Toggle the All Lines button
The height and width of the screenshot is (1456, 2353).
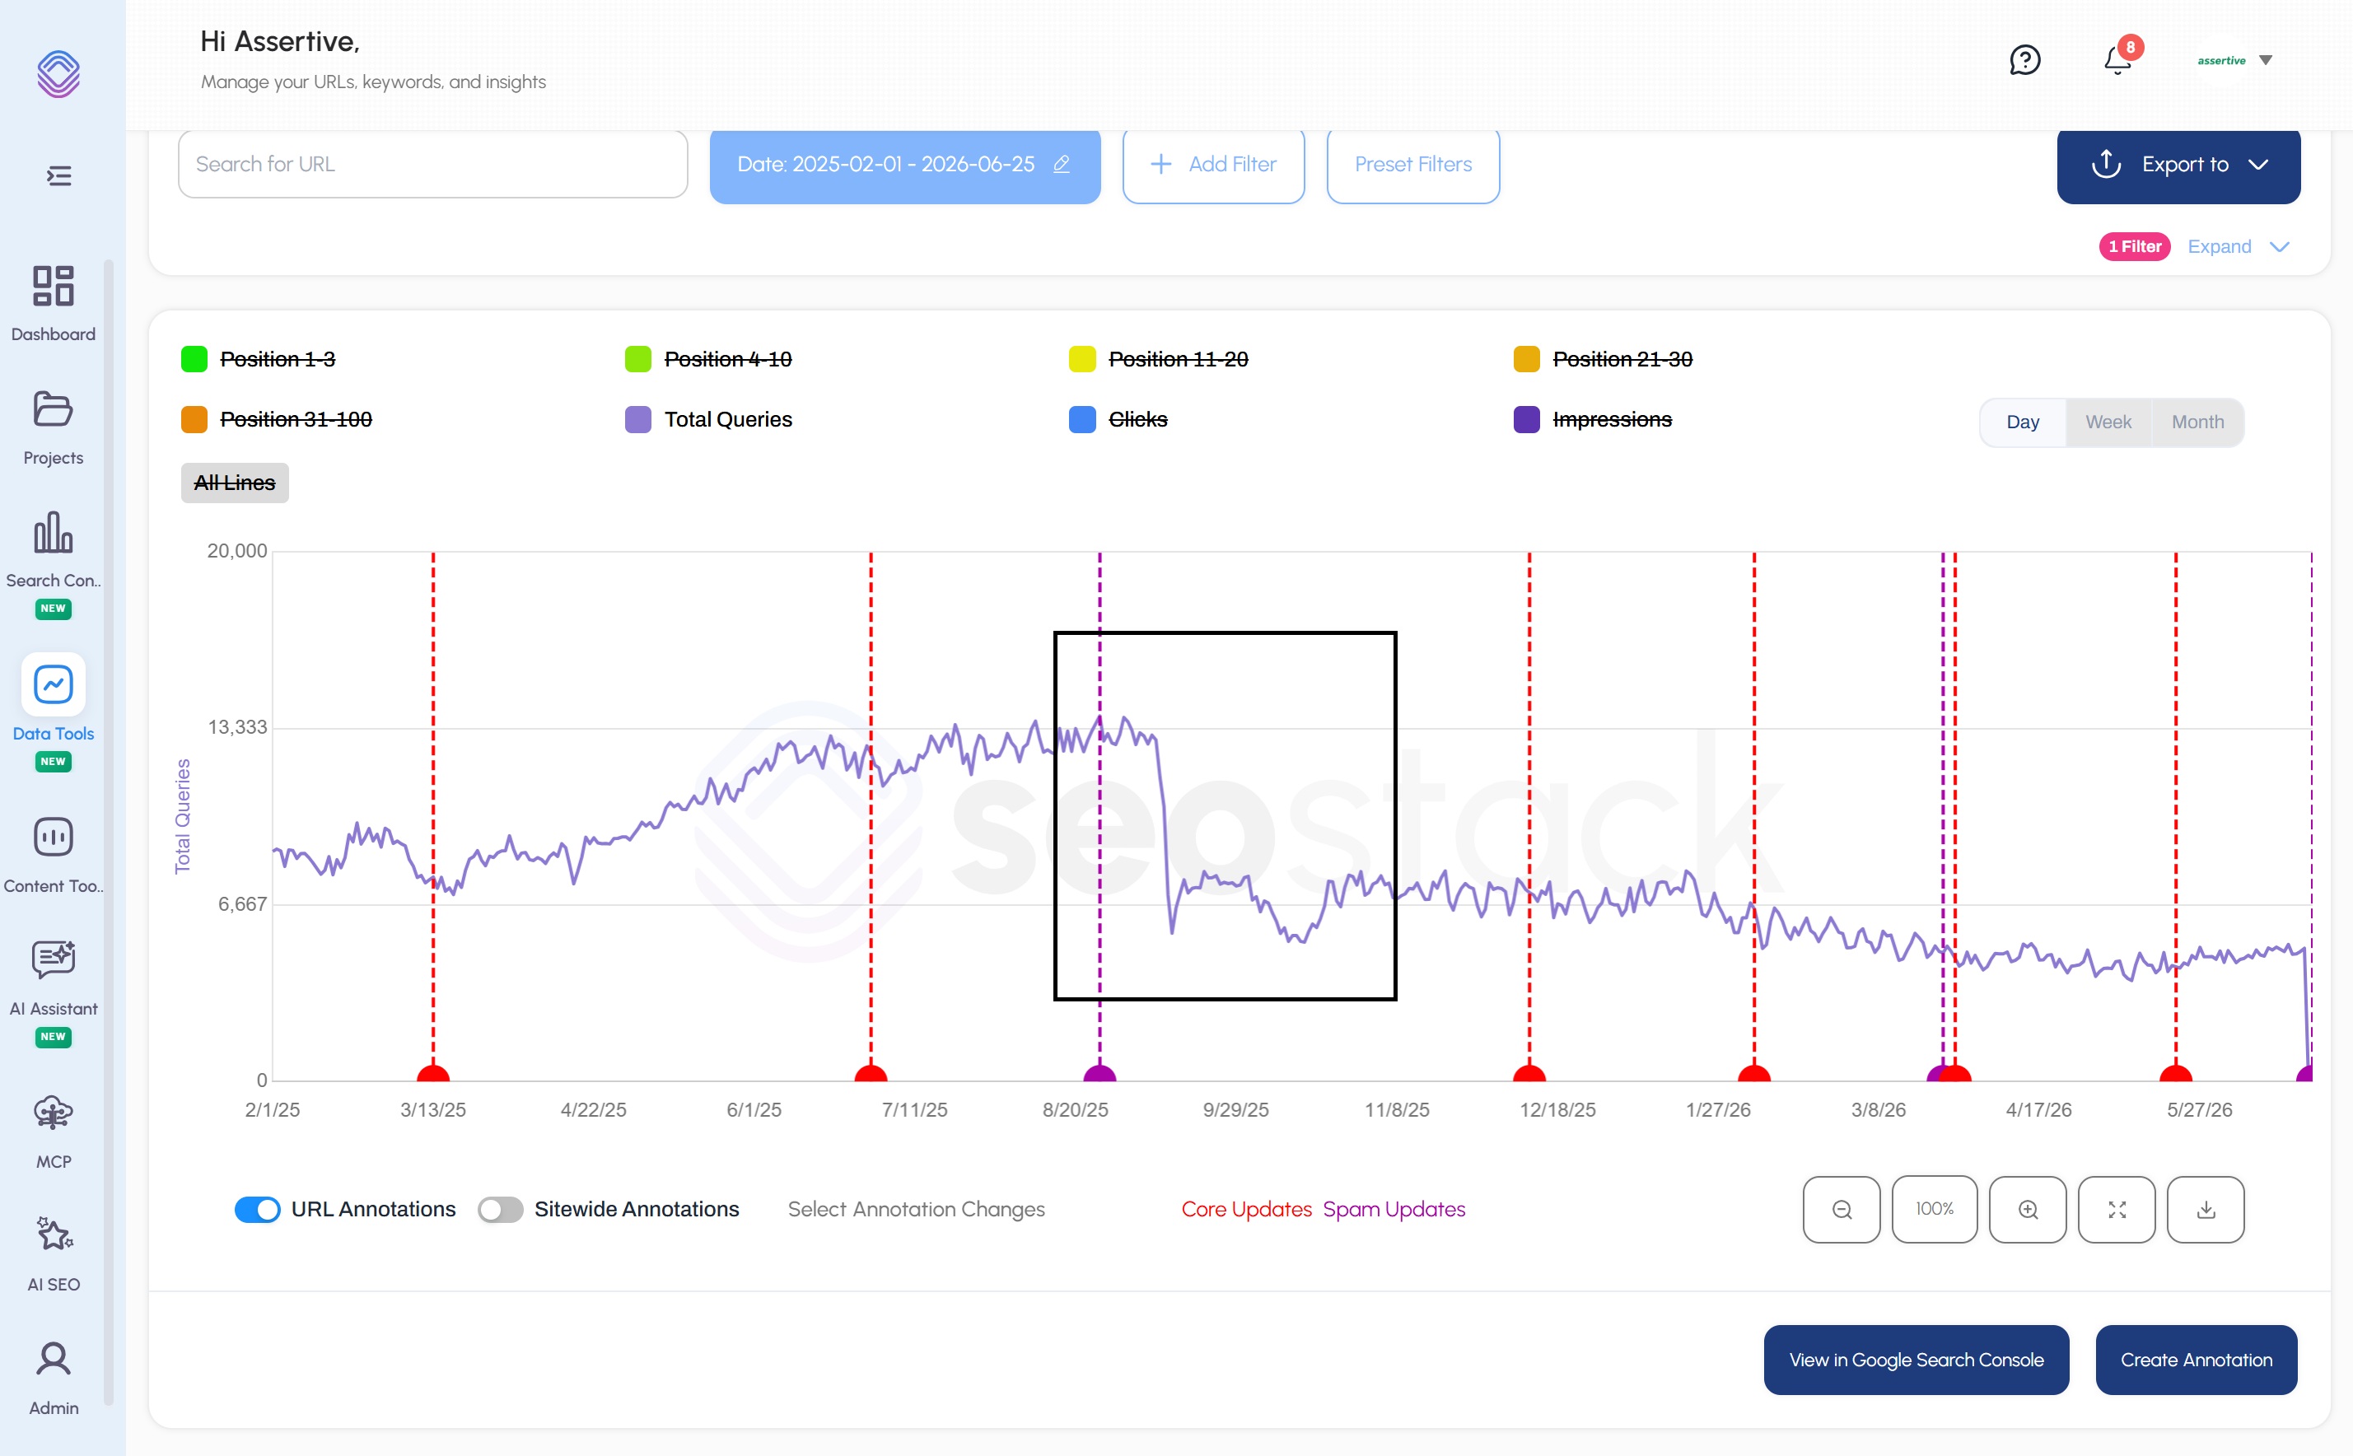[x=235, y=483]
